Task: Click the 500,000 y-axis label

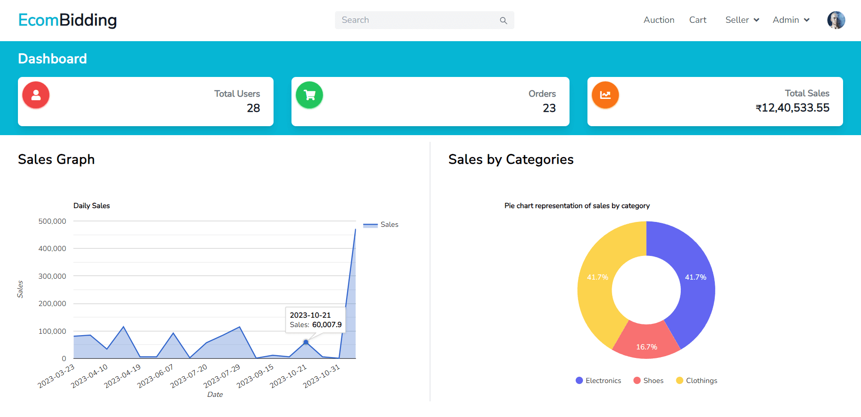Action: tap(52, 221)
